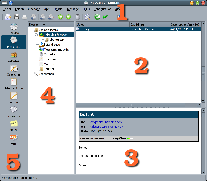This screenshot has height=181, width=207.
Task: Open the Fichier menu
Action: [x=7, y=9]
